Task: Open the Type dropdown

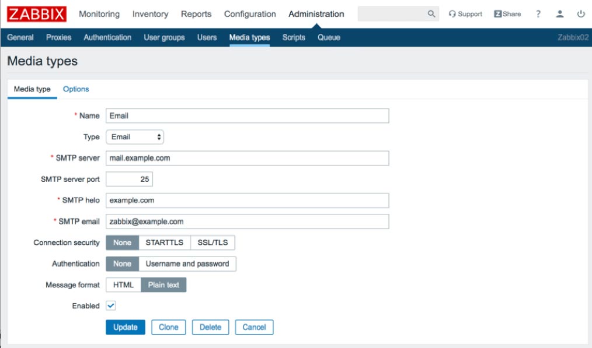Action: 135,137
